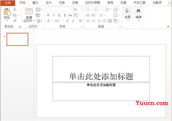The height and width of the screenshot is (121, 172).
Task: Click the slide Section icon
Action: 38,21
